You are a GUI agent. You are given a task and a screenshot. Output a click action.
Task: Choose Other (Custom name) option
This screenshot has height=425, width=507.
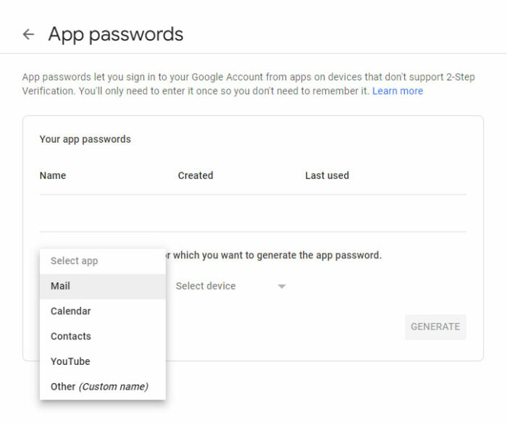pyautogui.click(x=103, y=386)
